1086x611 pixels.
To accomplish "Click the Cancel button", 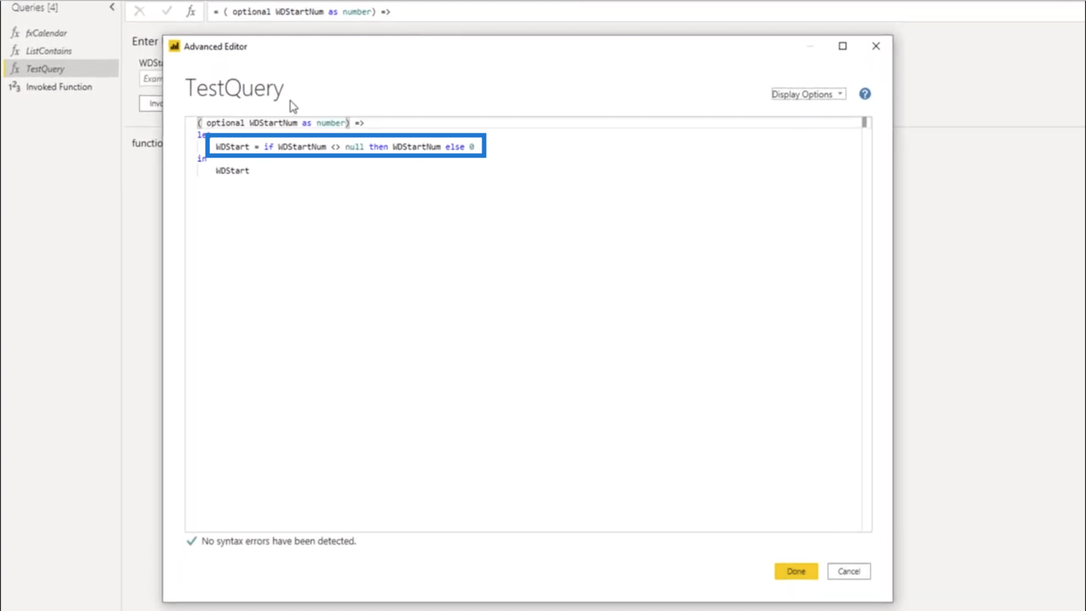I will click(849, 572).
